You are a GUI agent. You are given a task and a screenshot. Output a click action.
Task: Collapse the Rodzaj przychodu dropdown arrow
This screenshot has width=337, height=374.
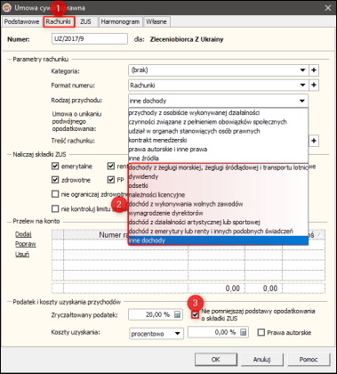tap(302, 101)
